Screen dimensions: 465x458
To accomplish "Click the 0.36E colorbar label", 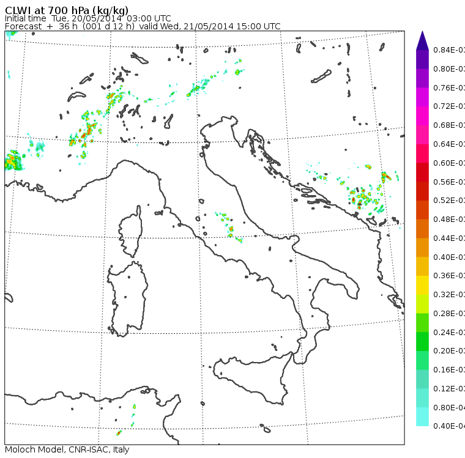I will click(x=449, y=276).
